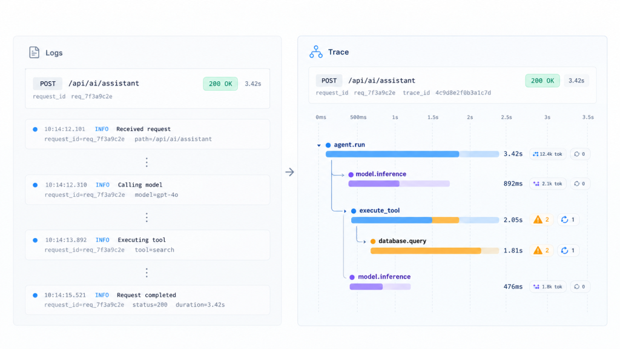Click the 3.42s duration badge in Trace header
Screen dimensions: 620x349
point(576,81)
